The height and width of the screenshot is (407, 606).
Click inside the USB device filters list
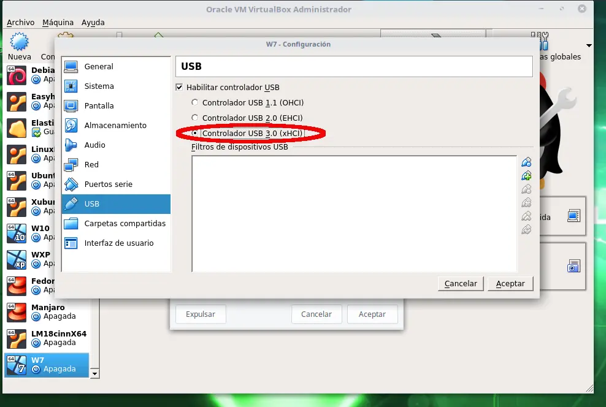(354, 213)
